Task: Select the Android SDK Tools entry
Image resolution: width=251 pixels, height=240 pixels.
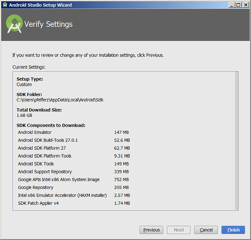Action: pos(36,164)
